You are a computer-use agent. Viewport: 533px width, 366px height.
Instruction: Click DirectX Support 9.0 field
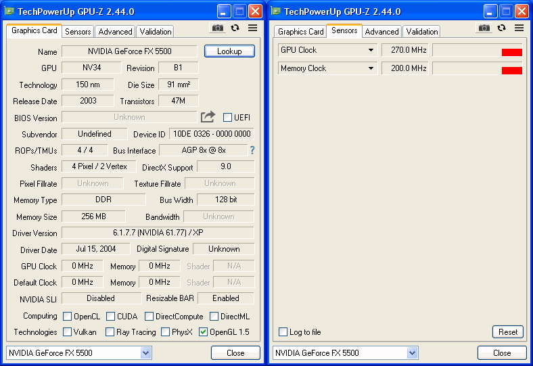point(226,166)
